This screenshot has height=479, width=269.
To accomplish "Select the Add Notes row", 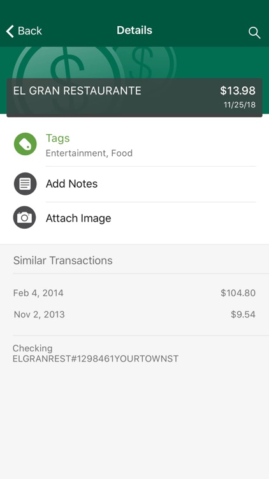I will pos(134,184).
